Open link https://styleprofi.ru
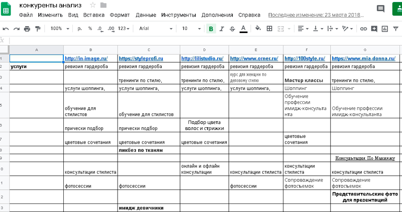The height and width of the screenshot is (212, 402). pyautogui.click(x=141, y=59)
